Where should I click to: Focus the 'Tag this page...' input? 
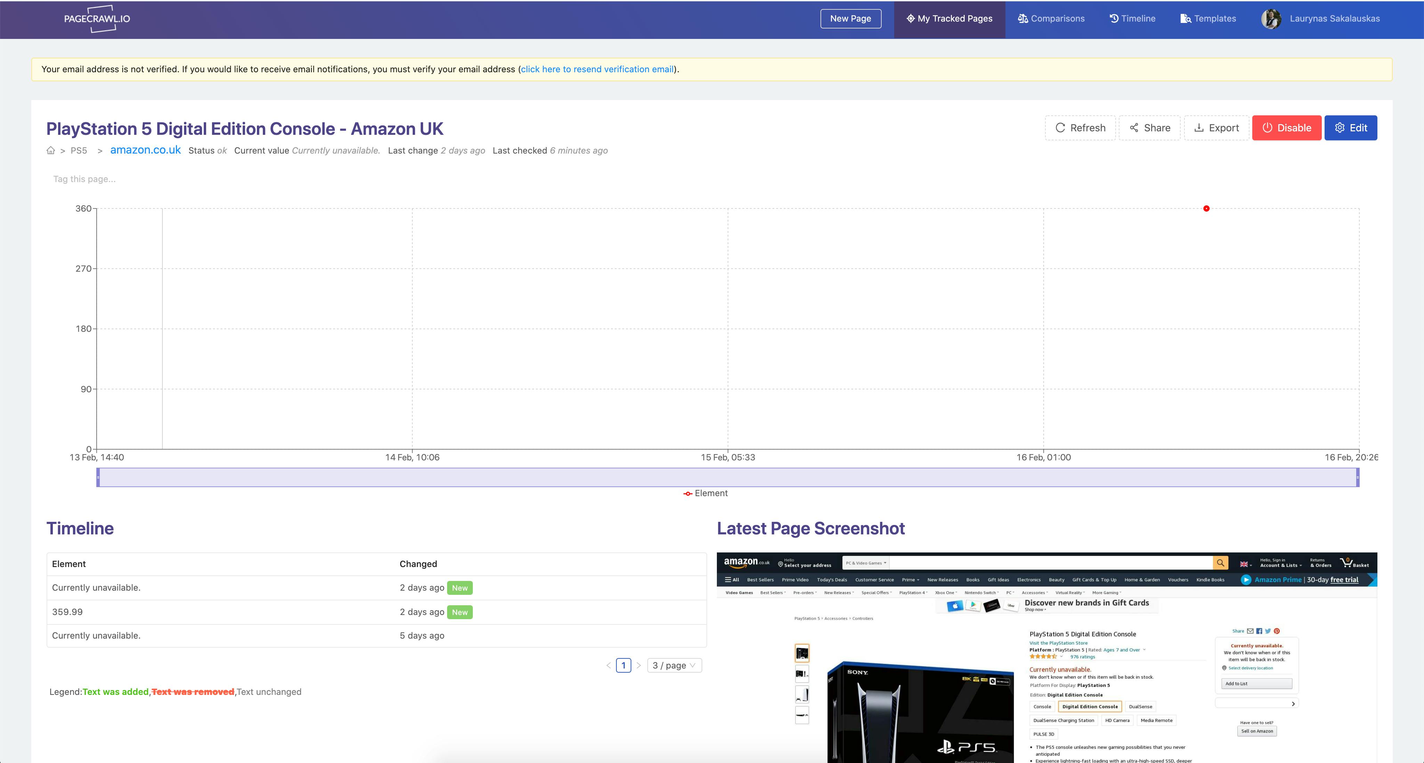(x=84, y=179)
